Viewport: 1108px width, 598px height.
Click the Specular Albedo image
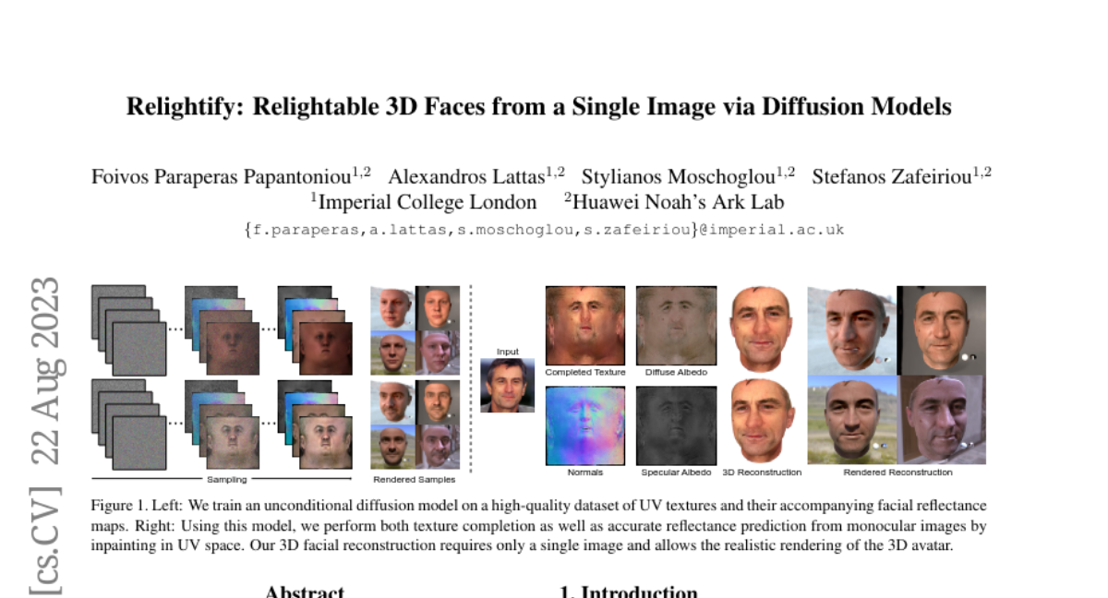coord(676,425)
